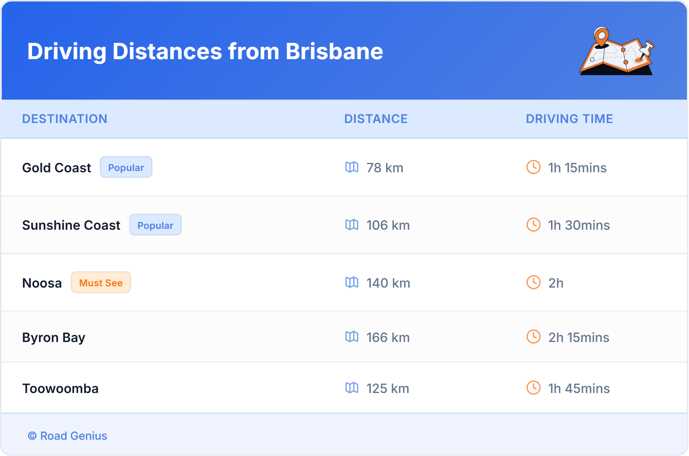Select the Toowoomba destination name

point(60,388)
